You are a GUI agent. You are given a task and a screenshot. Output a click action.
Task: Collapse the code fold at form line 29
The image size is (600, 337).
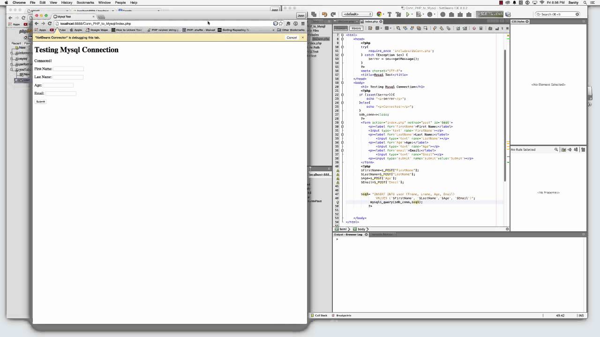tap(343, 123)
